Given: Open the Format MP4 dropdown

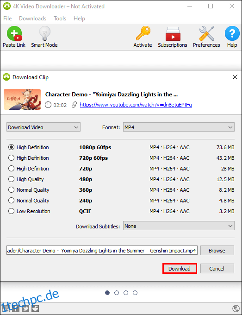Looking at the screenshot, I should [179, 127].
